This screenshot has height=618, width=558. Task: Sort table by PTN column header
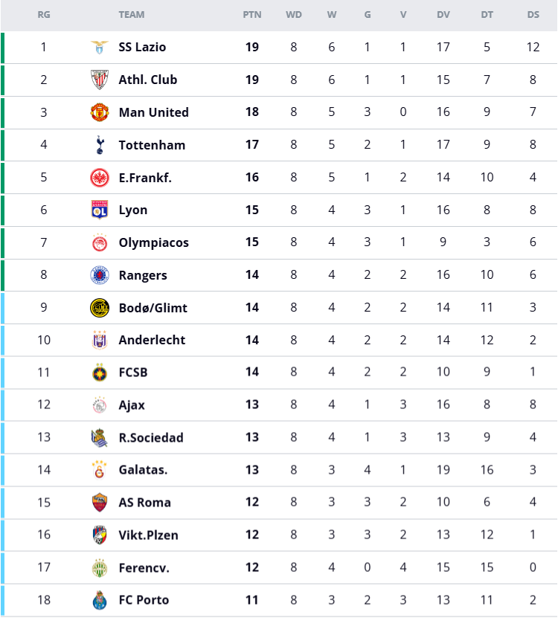click(251, 14)
